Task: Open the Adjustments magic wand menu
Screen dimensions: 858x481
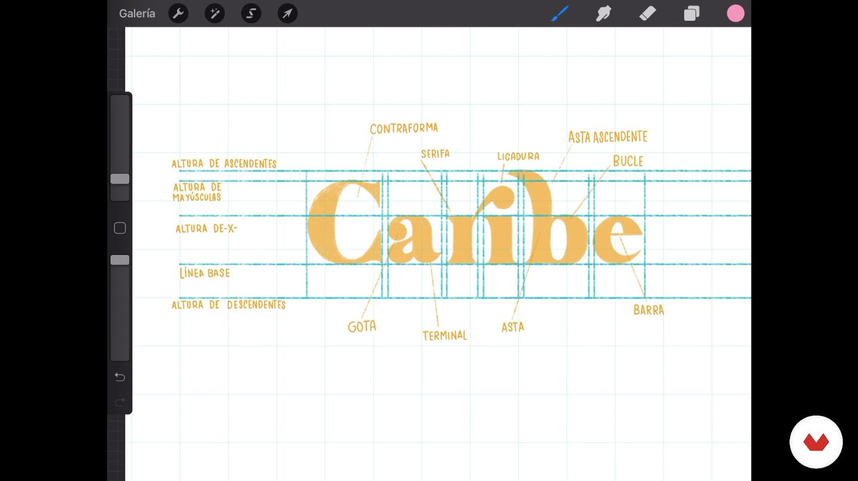Action: 214,14
